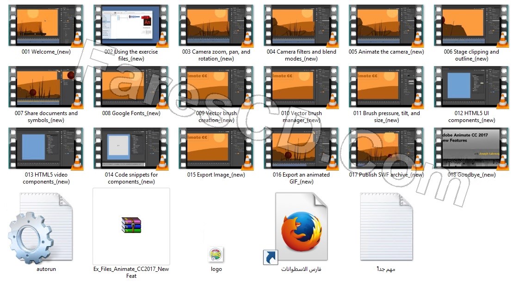Open 006 Stage clipping and outline video
512x288 pixels.
click(x=471, y=25)
